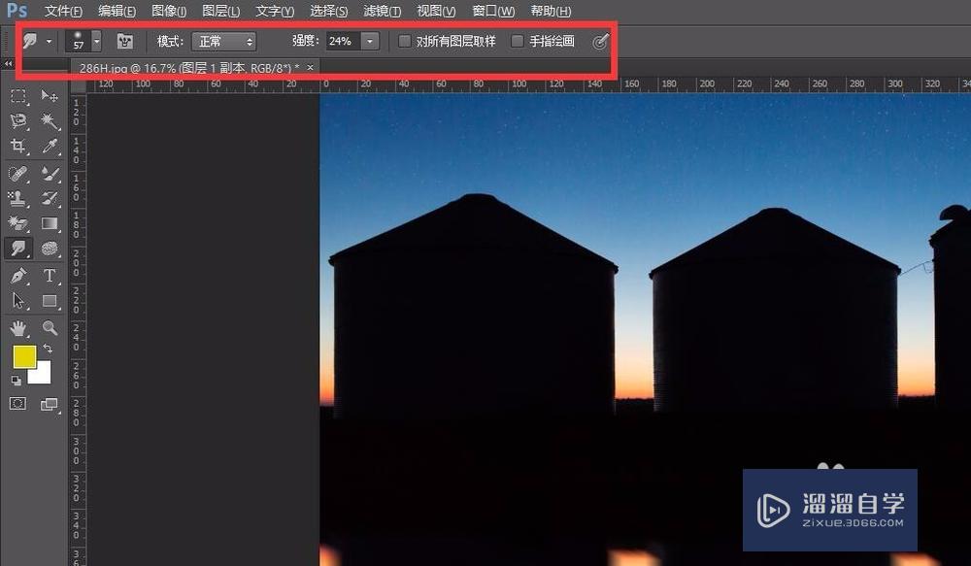
Task: Select the Crop tool
Action: [x=18, y=147]
